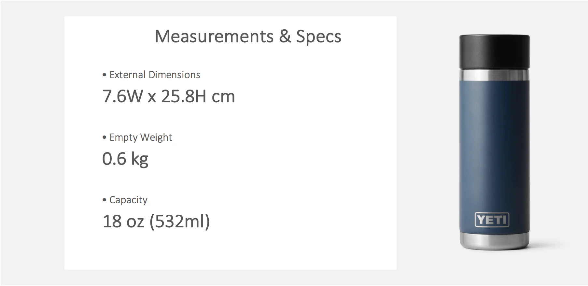Click the 0.6 kg weight value
588x286 pixels.
pyautogui.click(x=125, y=159)
